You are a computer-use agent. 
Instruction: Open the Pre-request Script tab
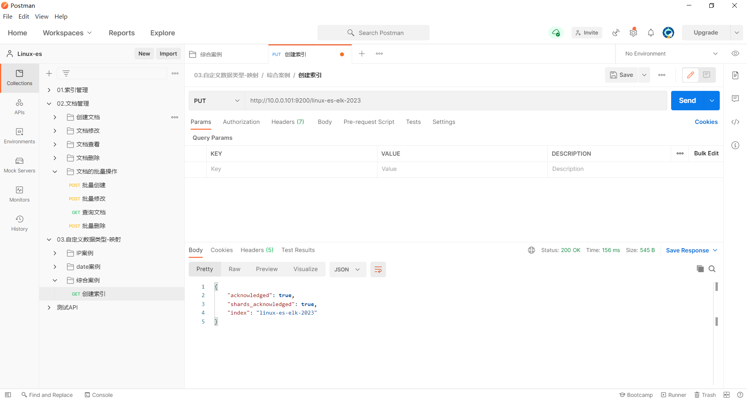369,122
